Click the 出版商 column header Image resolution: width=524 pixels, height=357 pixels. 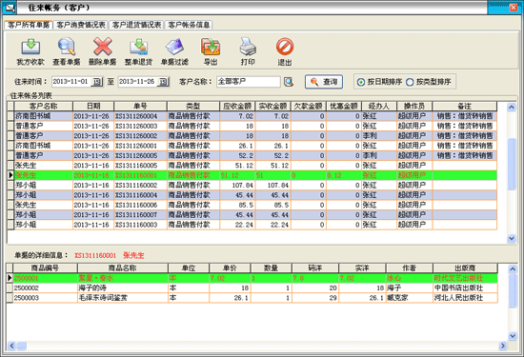pyautogui.click(x=465, y=268)
